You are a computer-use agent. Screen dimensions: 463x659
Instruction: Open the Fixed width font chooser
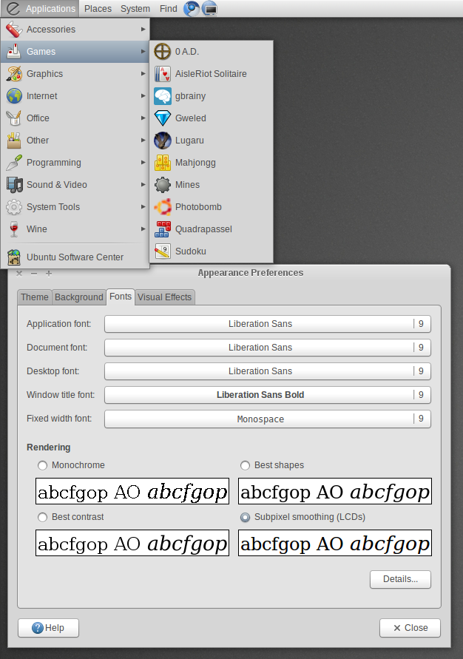(x=268, y=419)
